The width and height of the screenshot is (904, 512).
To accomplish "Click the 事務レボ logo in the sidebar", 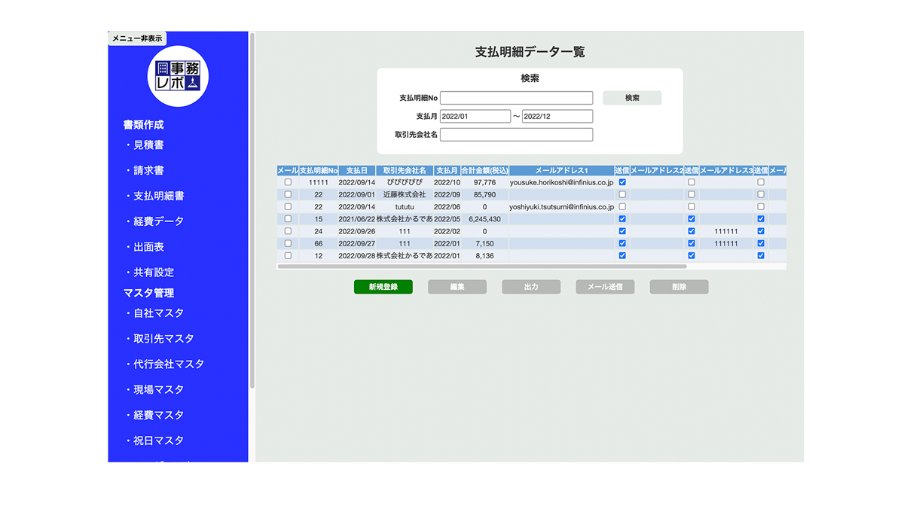I will click(178, 76).
